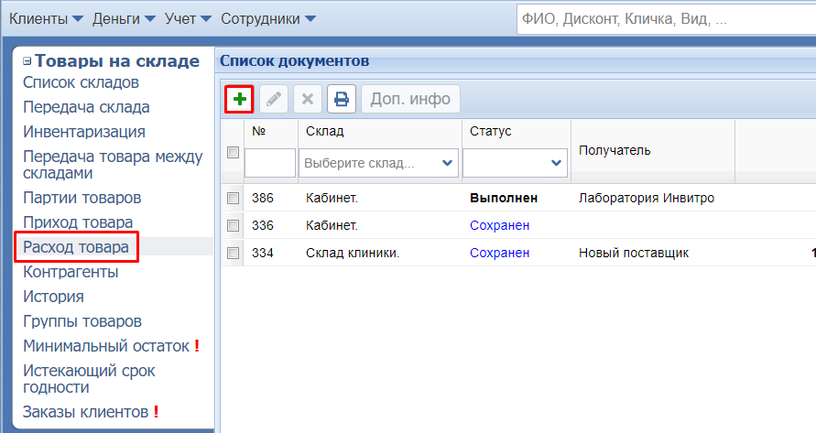This screenshot has width=816, height=433.
Task: Click the pencil edit document icon
Action: pyautogui.click(x=273, y=99)
